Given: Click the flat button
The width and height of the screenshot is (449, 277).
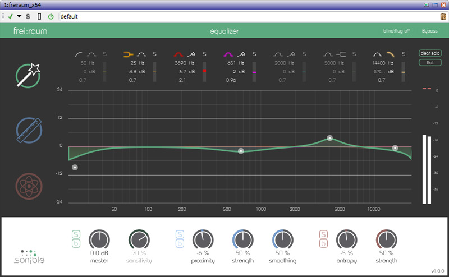Looking at the screenshot, I should tap(430, 63).
